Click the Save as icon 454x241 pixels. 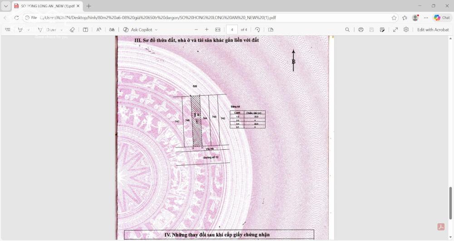382,30
